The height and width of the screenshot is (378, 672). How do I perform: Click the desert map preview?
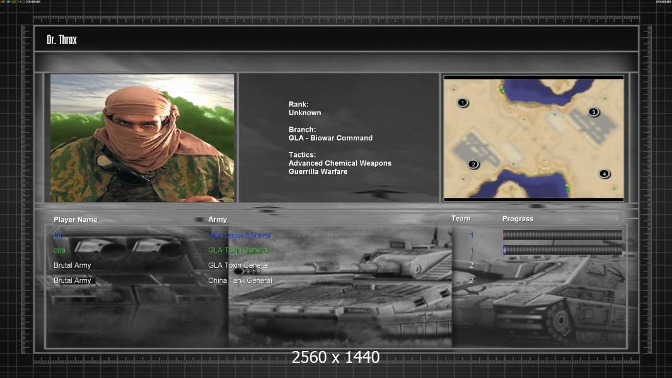tap(533, 138)
